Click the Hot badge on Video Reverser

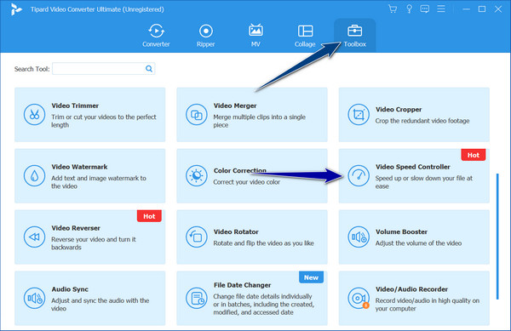(149, 216)
